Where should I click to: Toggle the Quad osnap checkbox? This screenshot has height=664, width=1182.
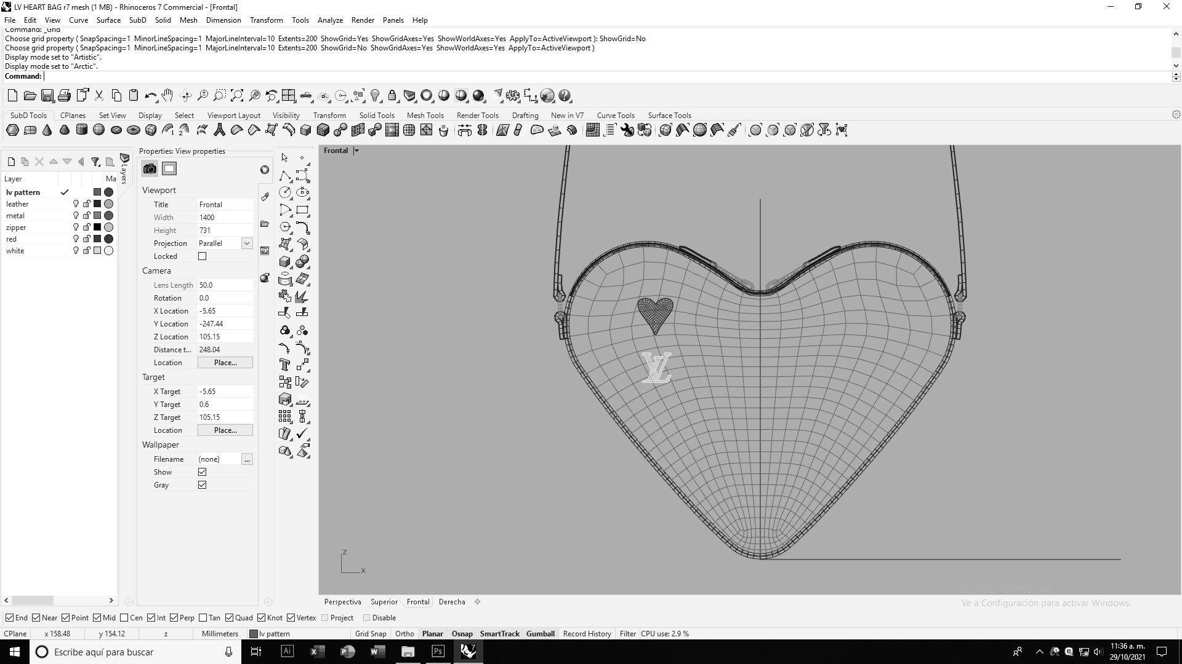[229, 618]
